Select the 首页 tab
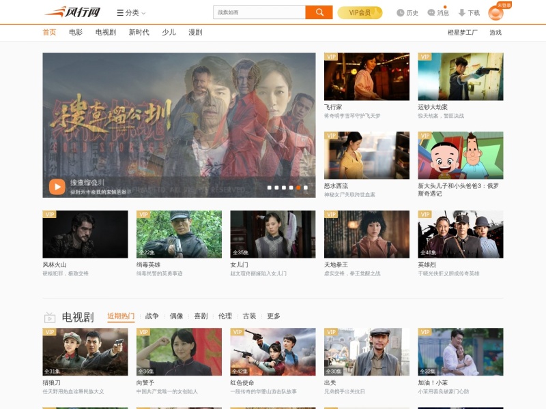The image size is (546, 409). point(49,32)
